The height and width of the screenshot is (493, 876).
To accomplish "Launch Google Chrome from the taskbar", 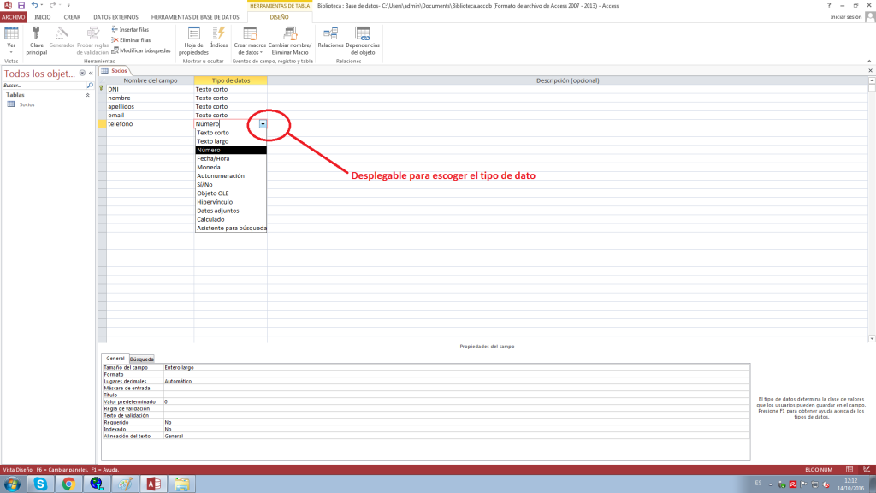I will click(68, 484).
